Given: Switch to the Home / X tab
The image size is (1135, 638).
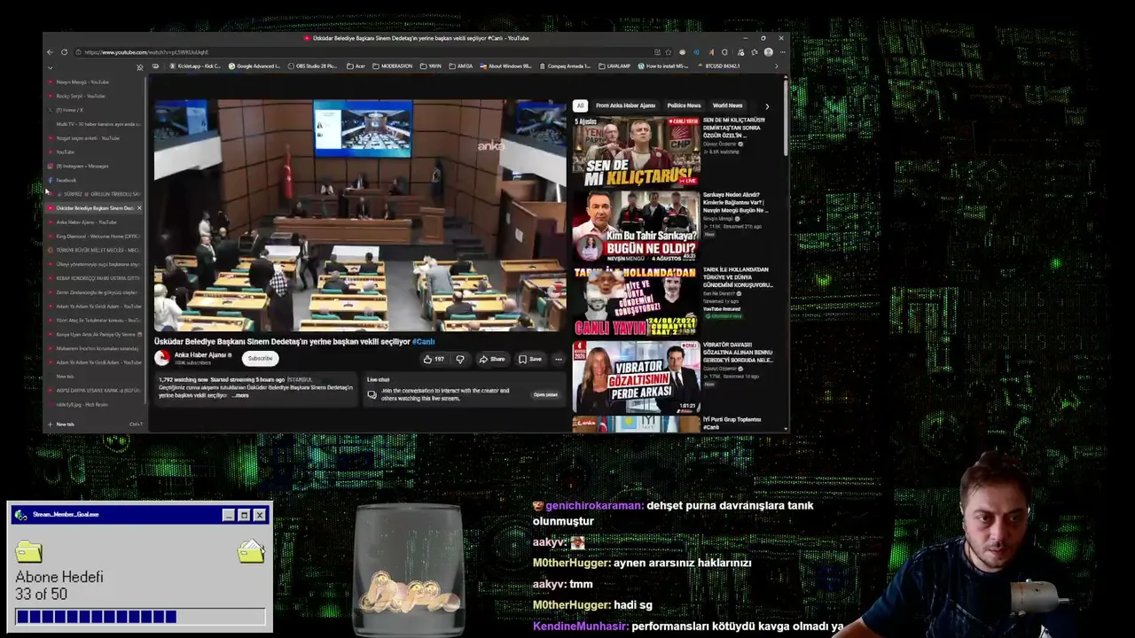Looking at the screenshot, I should (x=95, y=110).
